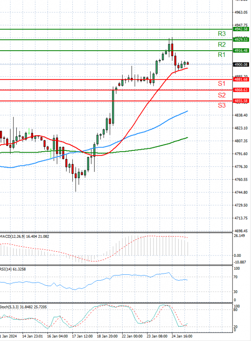
Task: Select the 4881.68 support price tag
Action: click(x=241, y=79)
